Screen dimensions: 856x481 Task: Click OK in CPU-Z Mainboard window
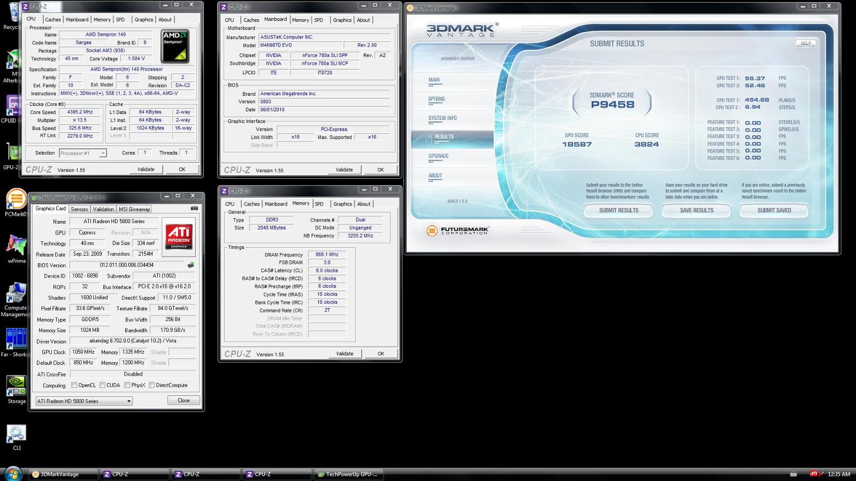(380, 170)
